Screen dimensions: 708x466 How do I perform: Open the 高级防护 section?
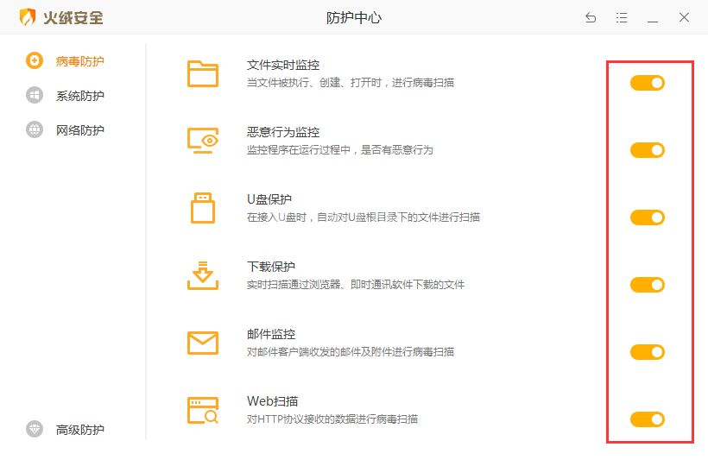point(80,430)
